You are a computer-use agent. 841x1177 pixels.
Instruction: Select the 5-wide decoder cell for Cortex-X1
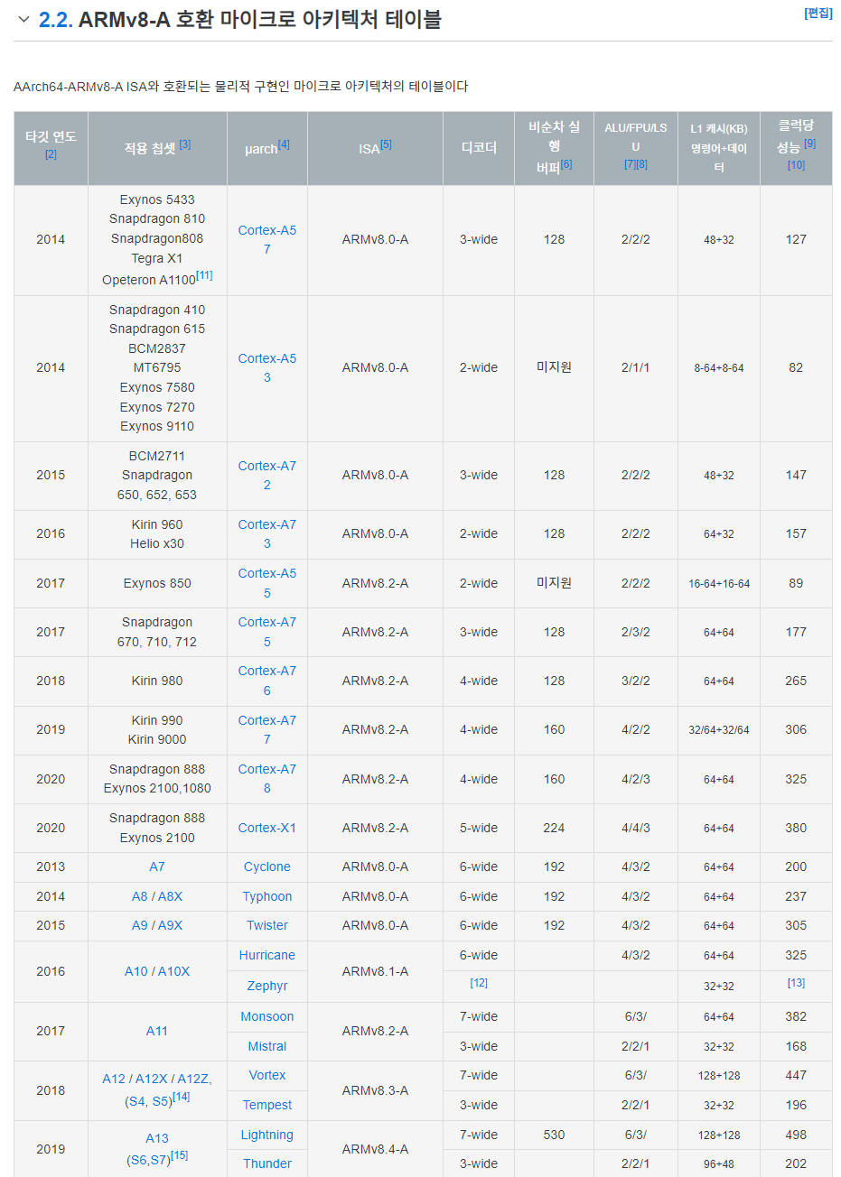pyautogui.click(x=479, y=828)
